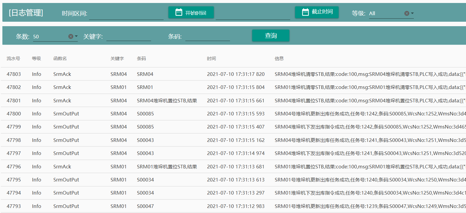The width and height of the screenshot is (466, 213).
Task: Click timestamp 2021-07-10 17:31:15 593
Action: (236, 114)
